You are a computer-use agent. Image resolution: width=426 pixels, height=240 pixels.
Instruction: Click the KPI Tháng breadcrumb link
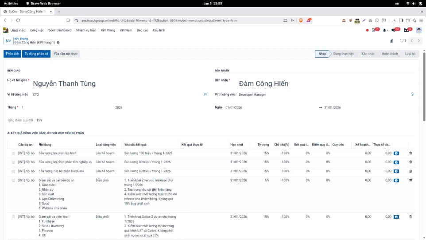(x=21, y=39)
